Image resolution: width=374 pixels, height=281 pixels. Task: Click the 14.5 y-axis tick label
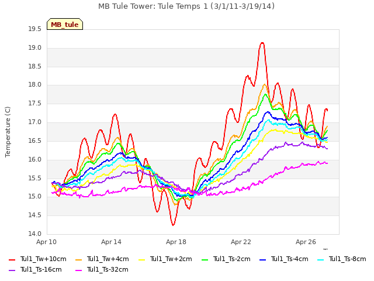(x=35, y=215)
